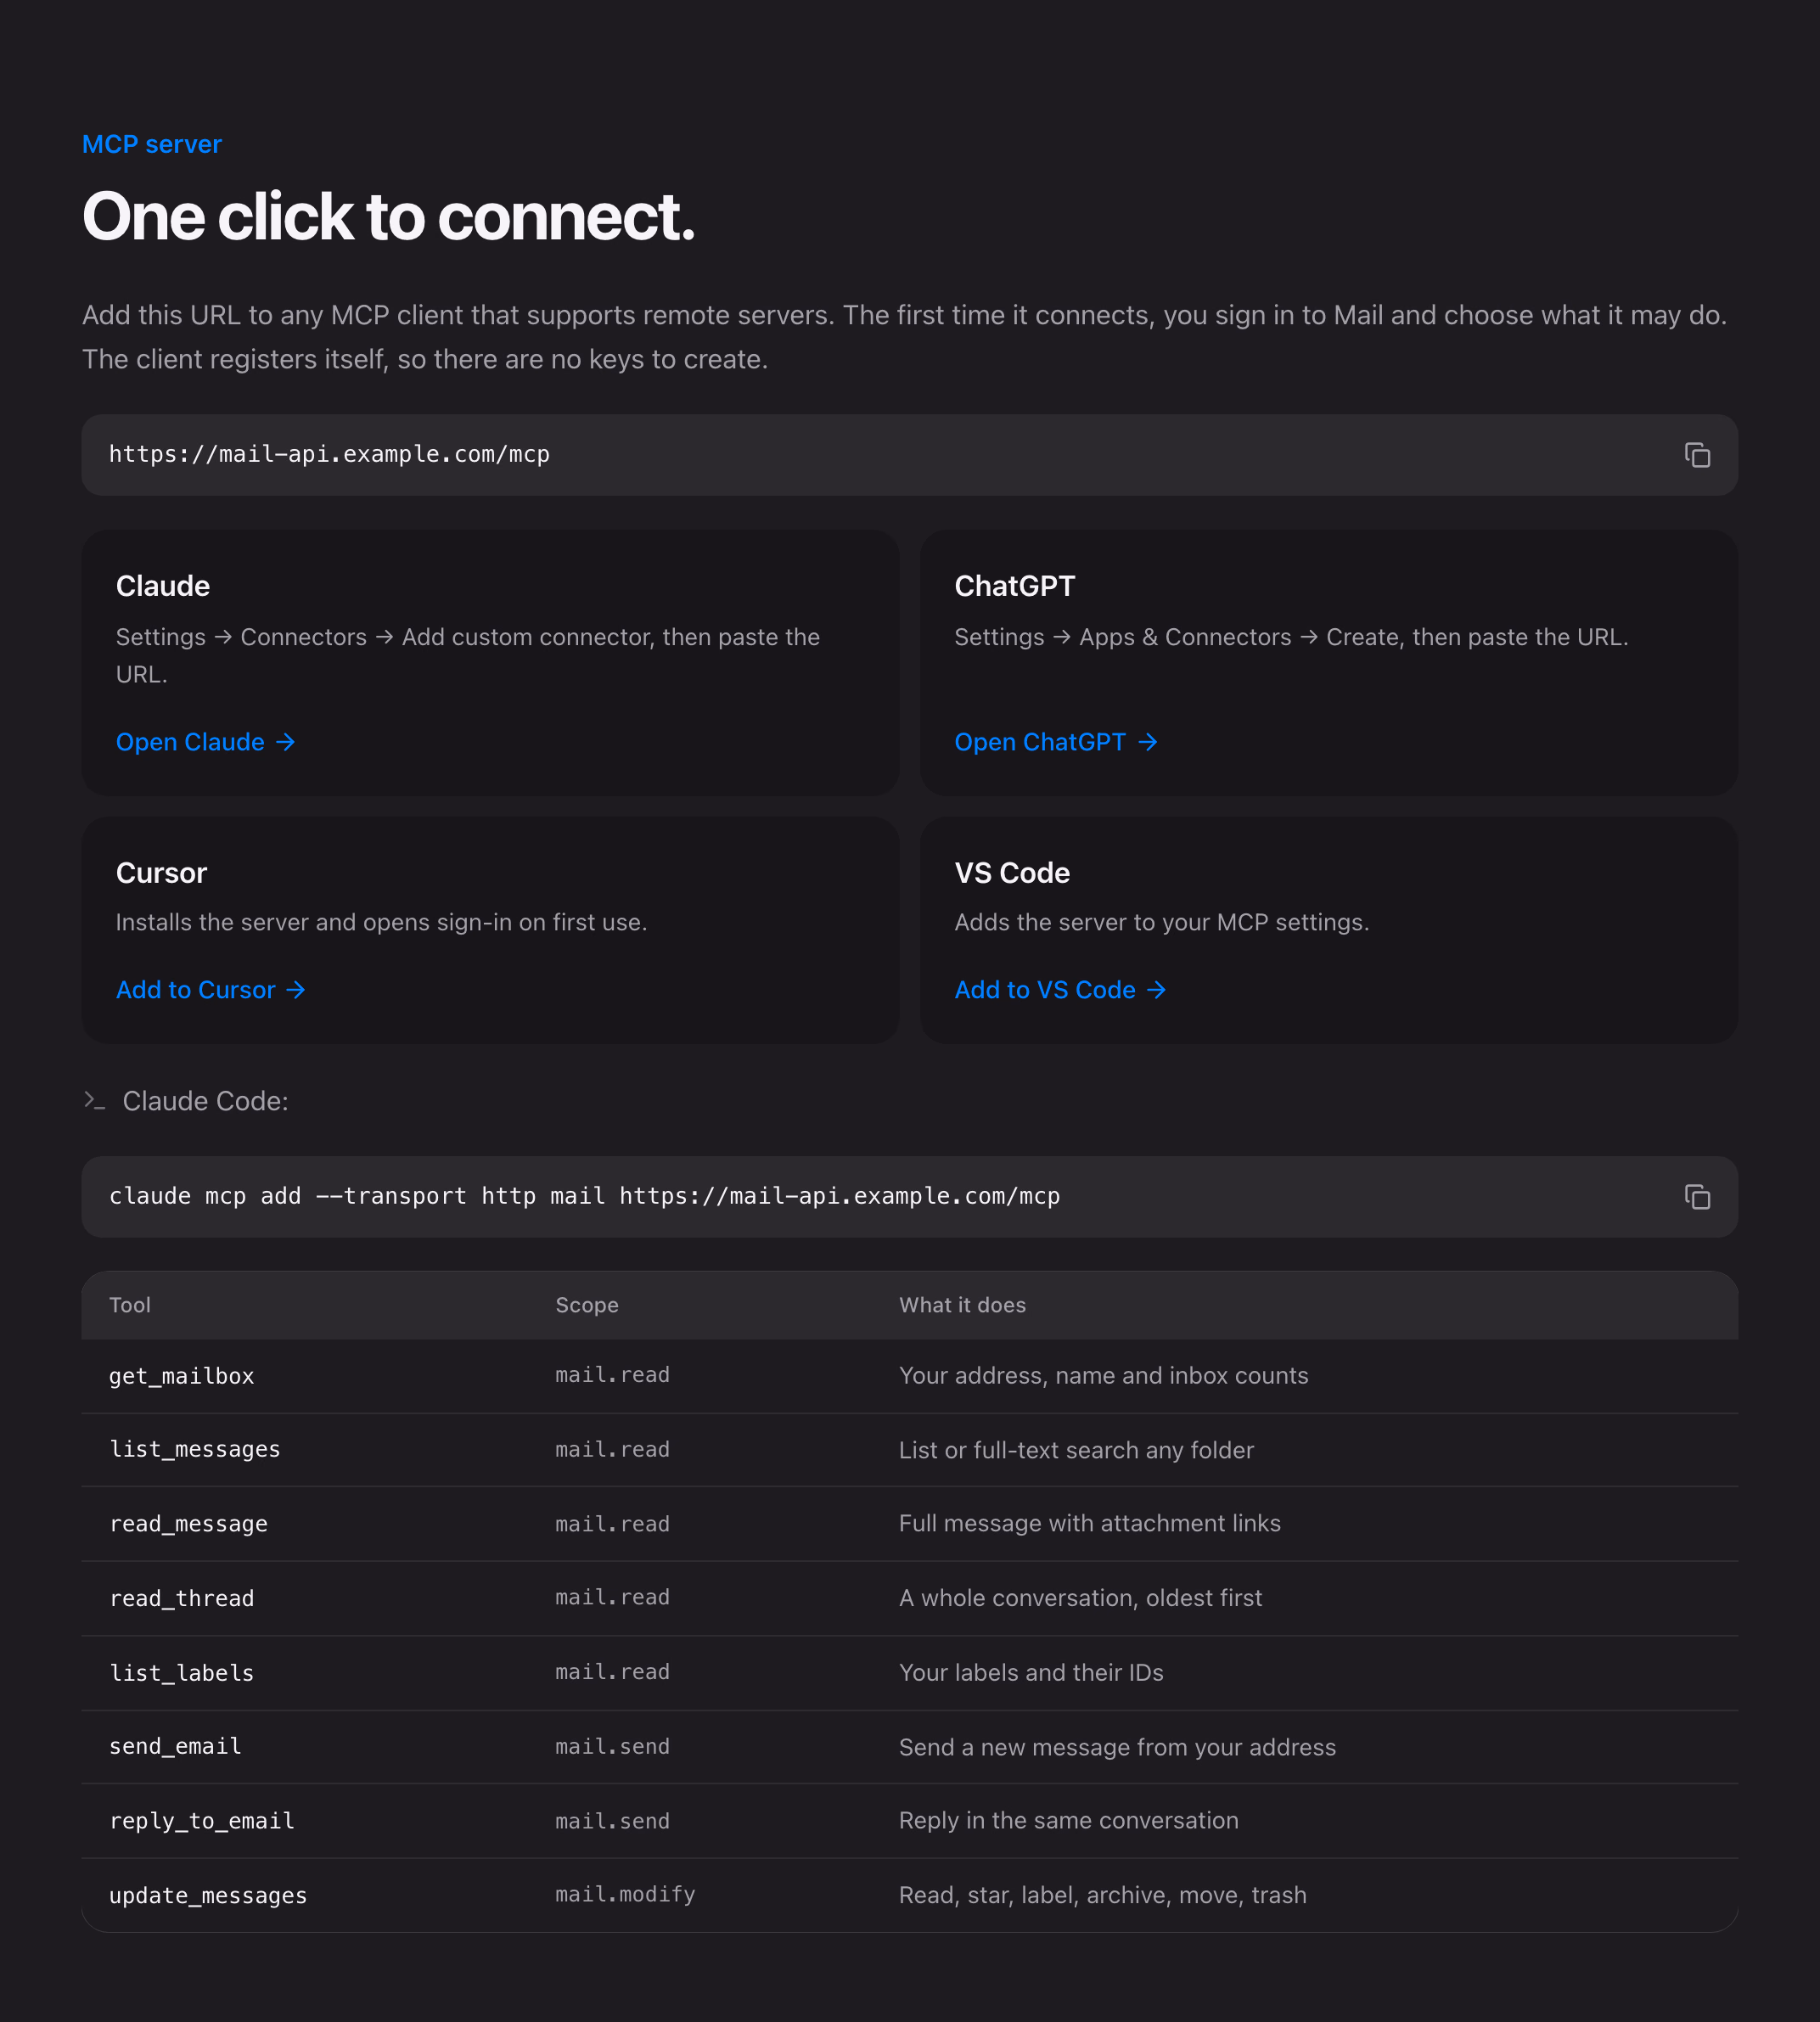This screenshot has height=2022, width=1820.
Task: Click the VS Code card heading
Action: (x=1012, y=873)
